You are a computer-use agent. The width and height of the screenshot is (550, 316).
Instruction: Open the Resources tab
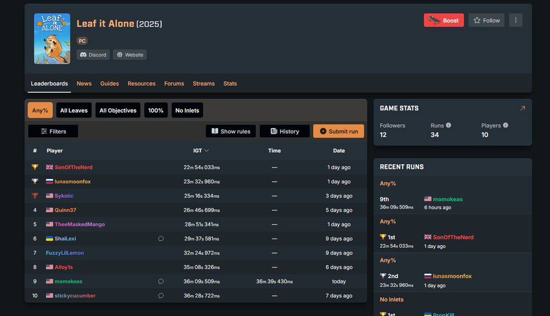141,84
